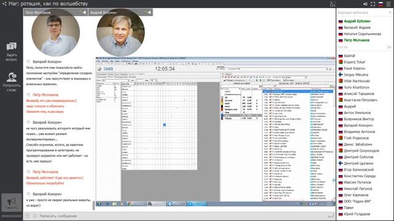Image resolution: width=394 pixels, height=221 pixels.
Task: Select guest Дмитрий Цыганок
Action: click(x=358, y=163)
